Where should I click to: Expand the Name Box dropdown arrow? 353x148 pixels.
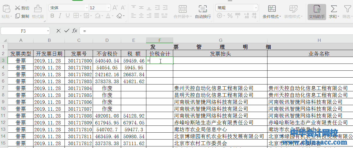tap(48, 31)
